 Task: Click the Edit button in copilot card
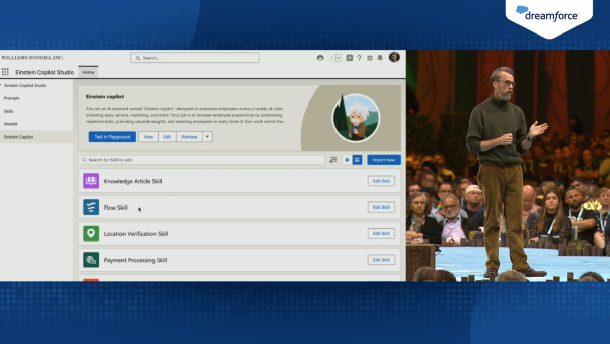tap(167, 137)
